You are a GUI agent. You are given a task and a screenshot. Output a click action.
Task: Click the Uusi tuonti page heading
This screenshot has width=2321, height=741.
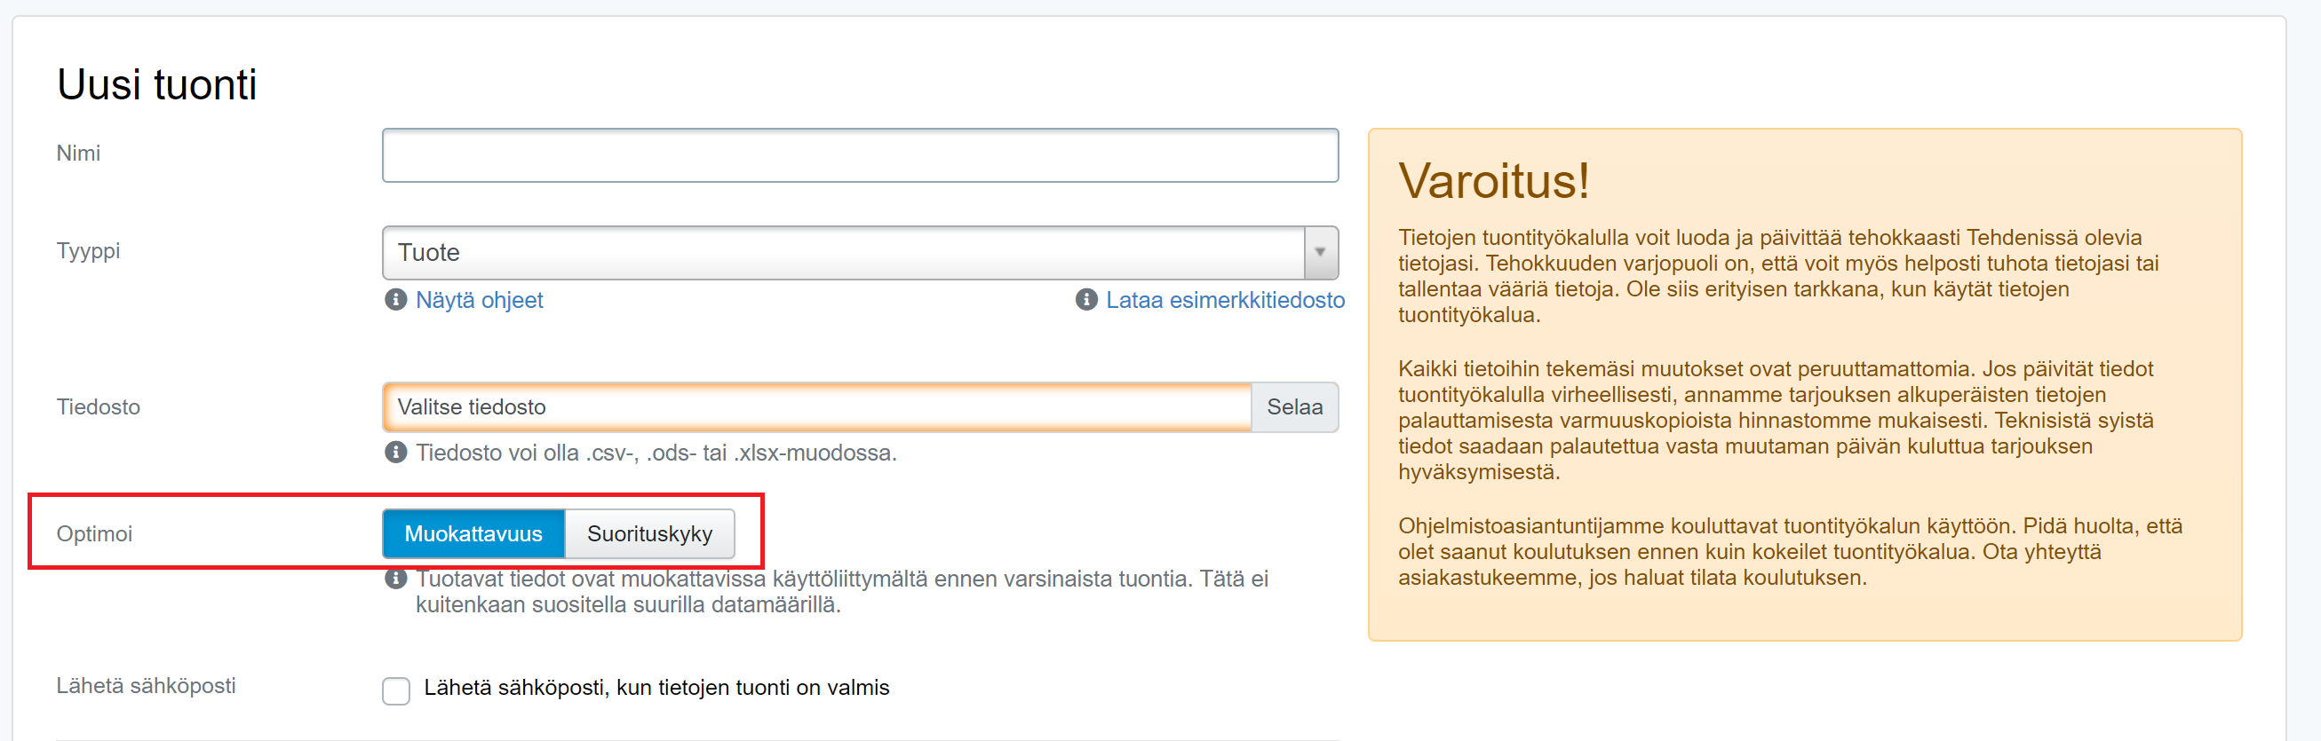pyautogui.click(x=156, y=85)
